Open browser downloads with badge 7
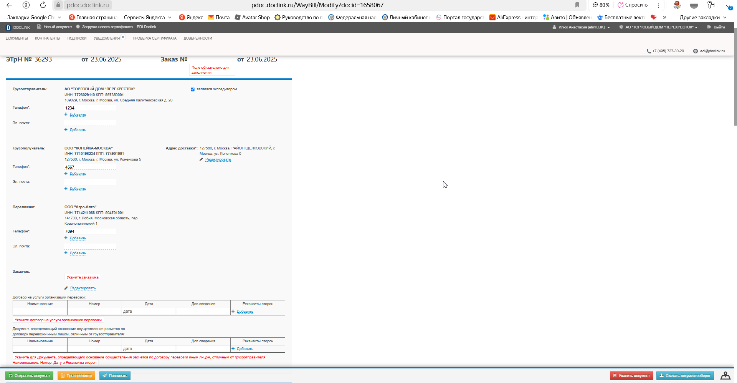The image size is (737, 383). 729,5
